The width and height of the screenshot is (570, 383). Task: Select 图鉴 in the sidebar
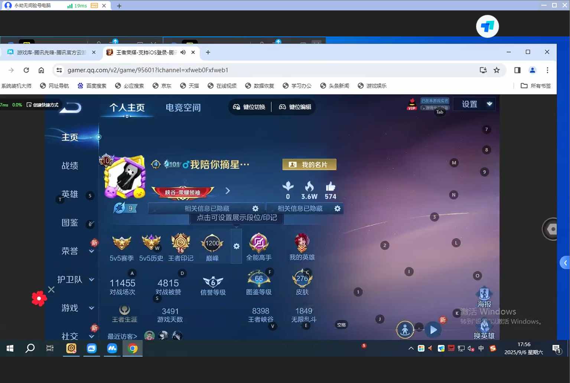70,223
